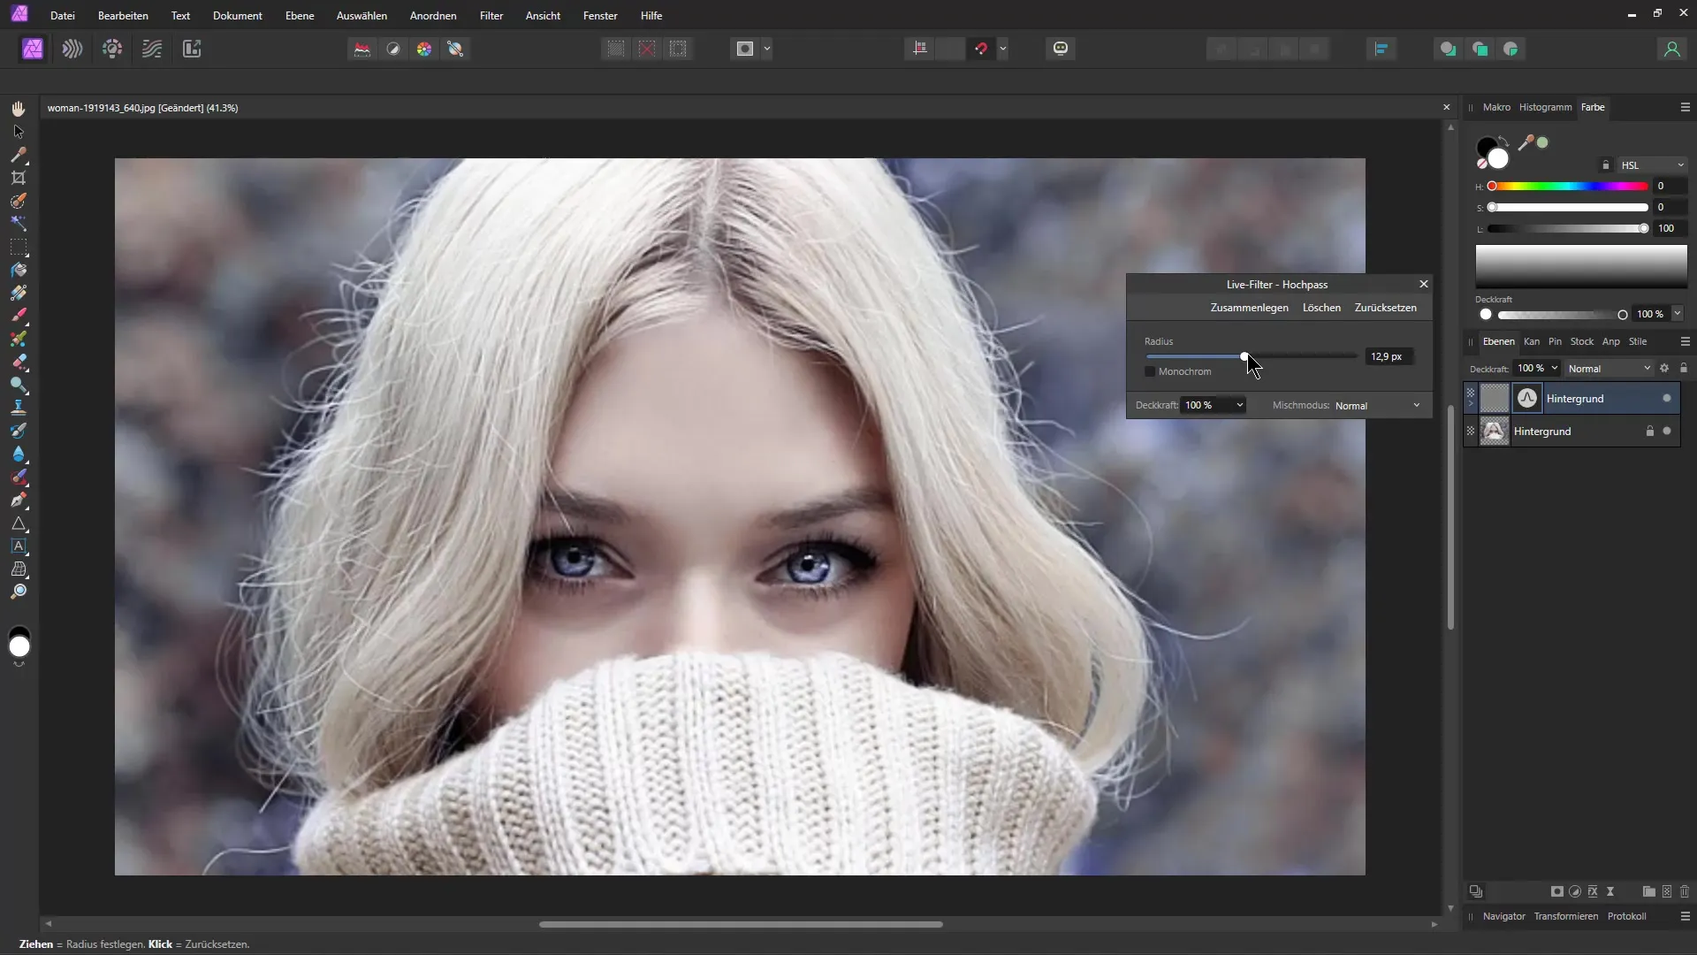This screenshot has width=1697, height=955.
Task: Open Quick Mask options arrow
Action: coord(767,49)
